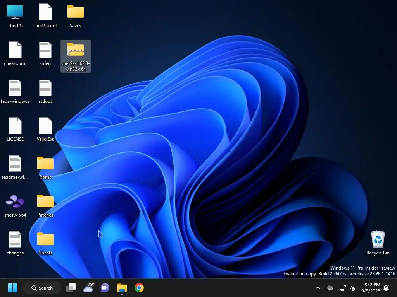Show hidden system tray icons
The image size is (397, 297).
tap(318, 288)
